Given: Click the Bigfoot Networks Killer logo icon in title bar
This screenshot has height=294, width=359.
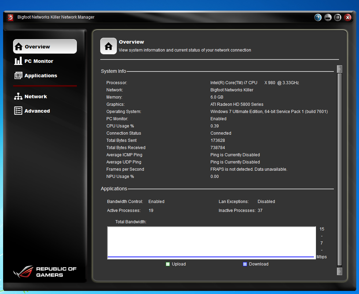Looking at the screenshot, I should pos(10,18).
